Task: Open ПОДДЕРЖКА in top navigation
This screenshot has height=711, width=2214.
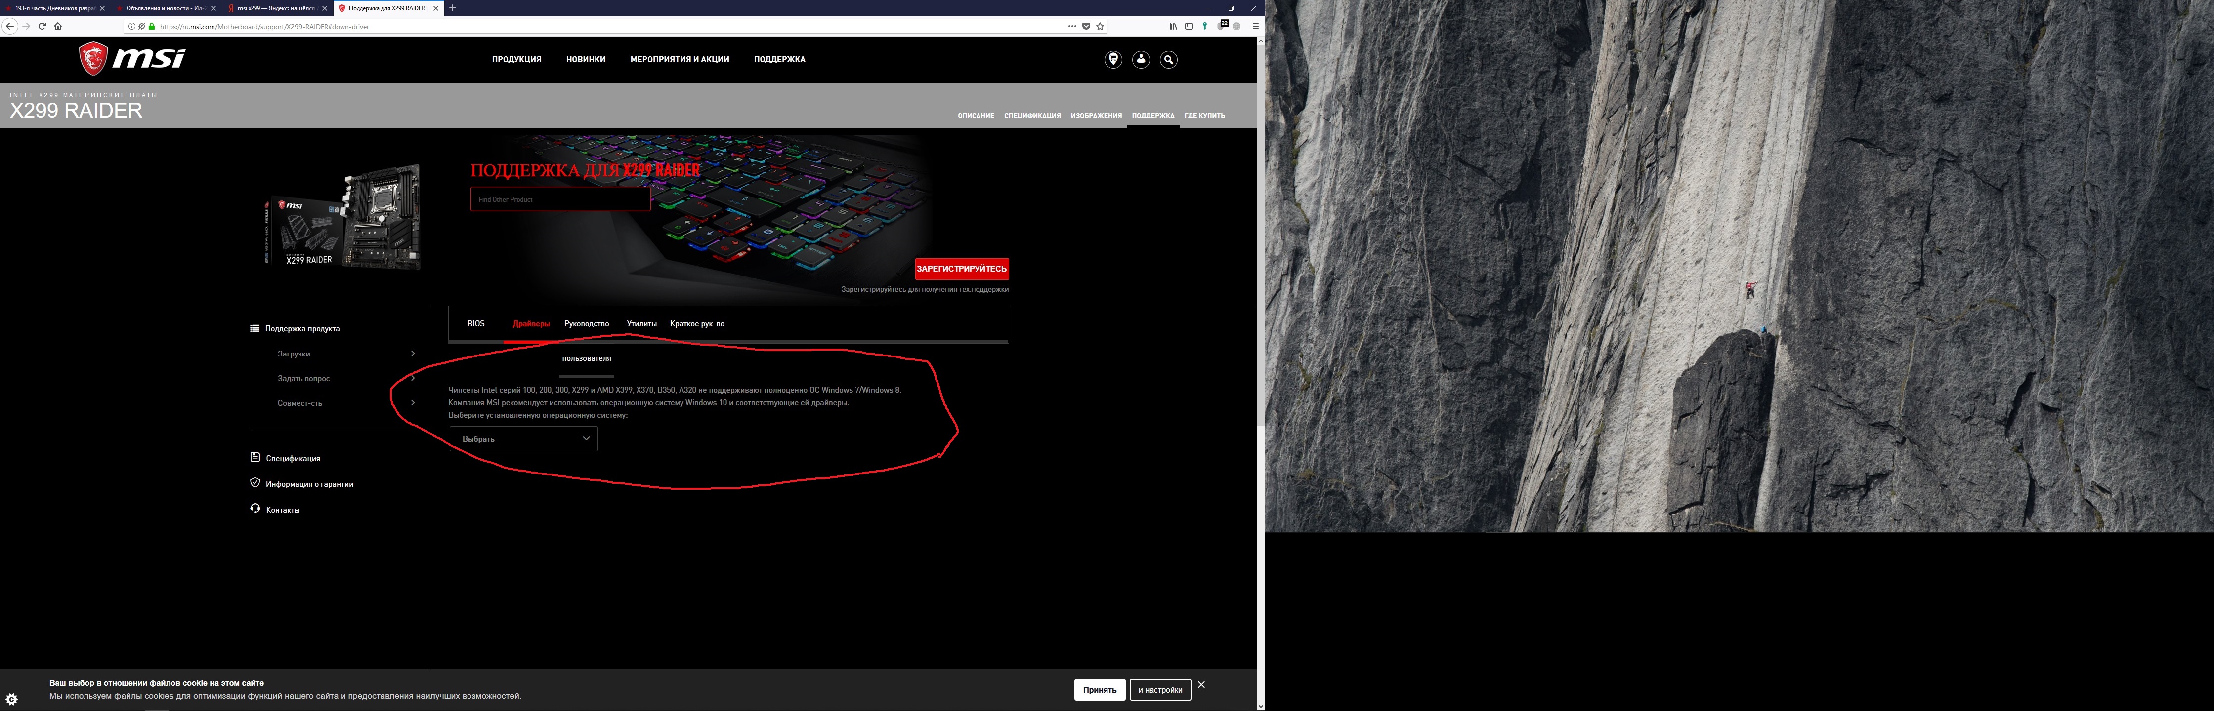Action: click(x=779, y=59)
